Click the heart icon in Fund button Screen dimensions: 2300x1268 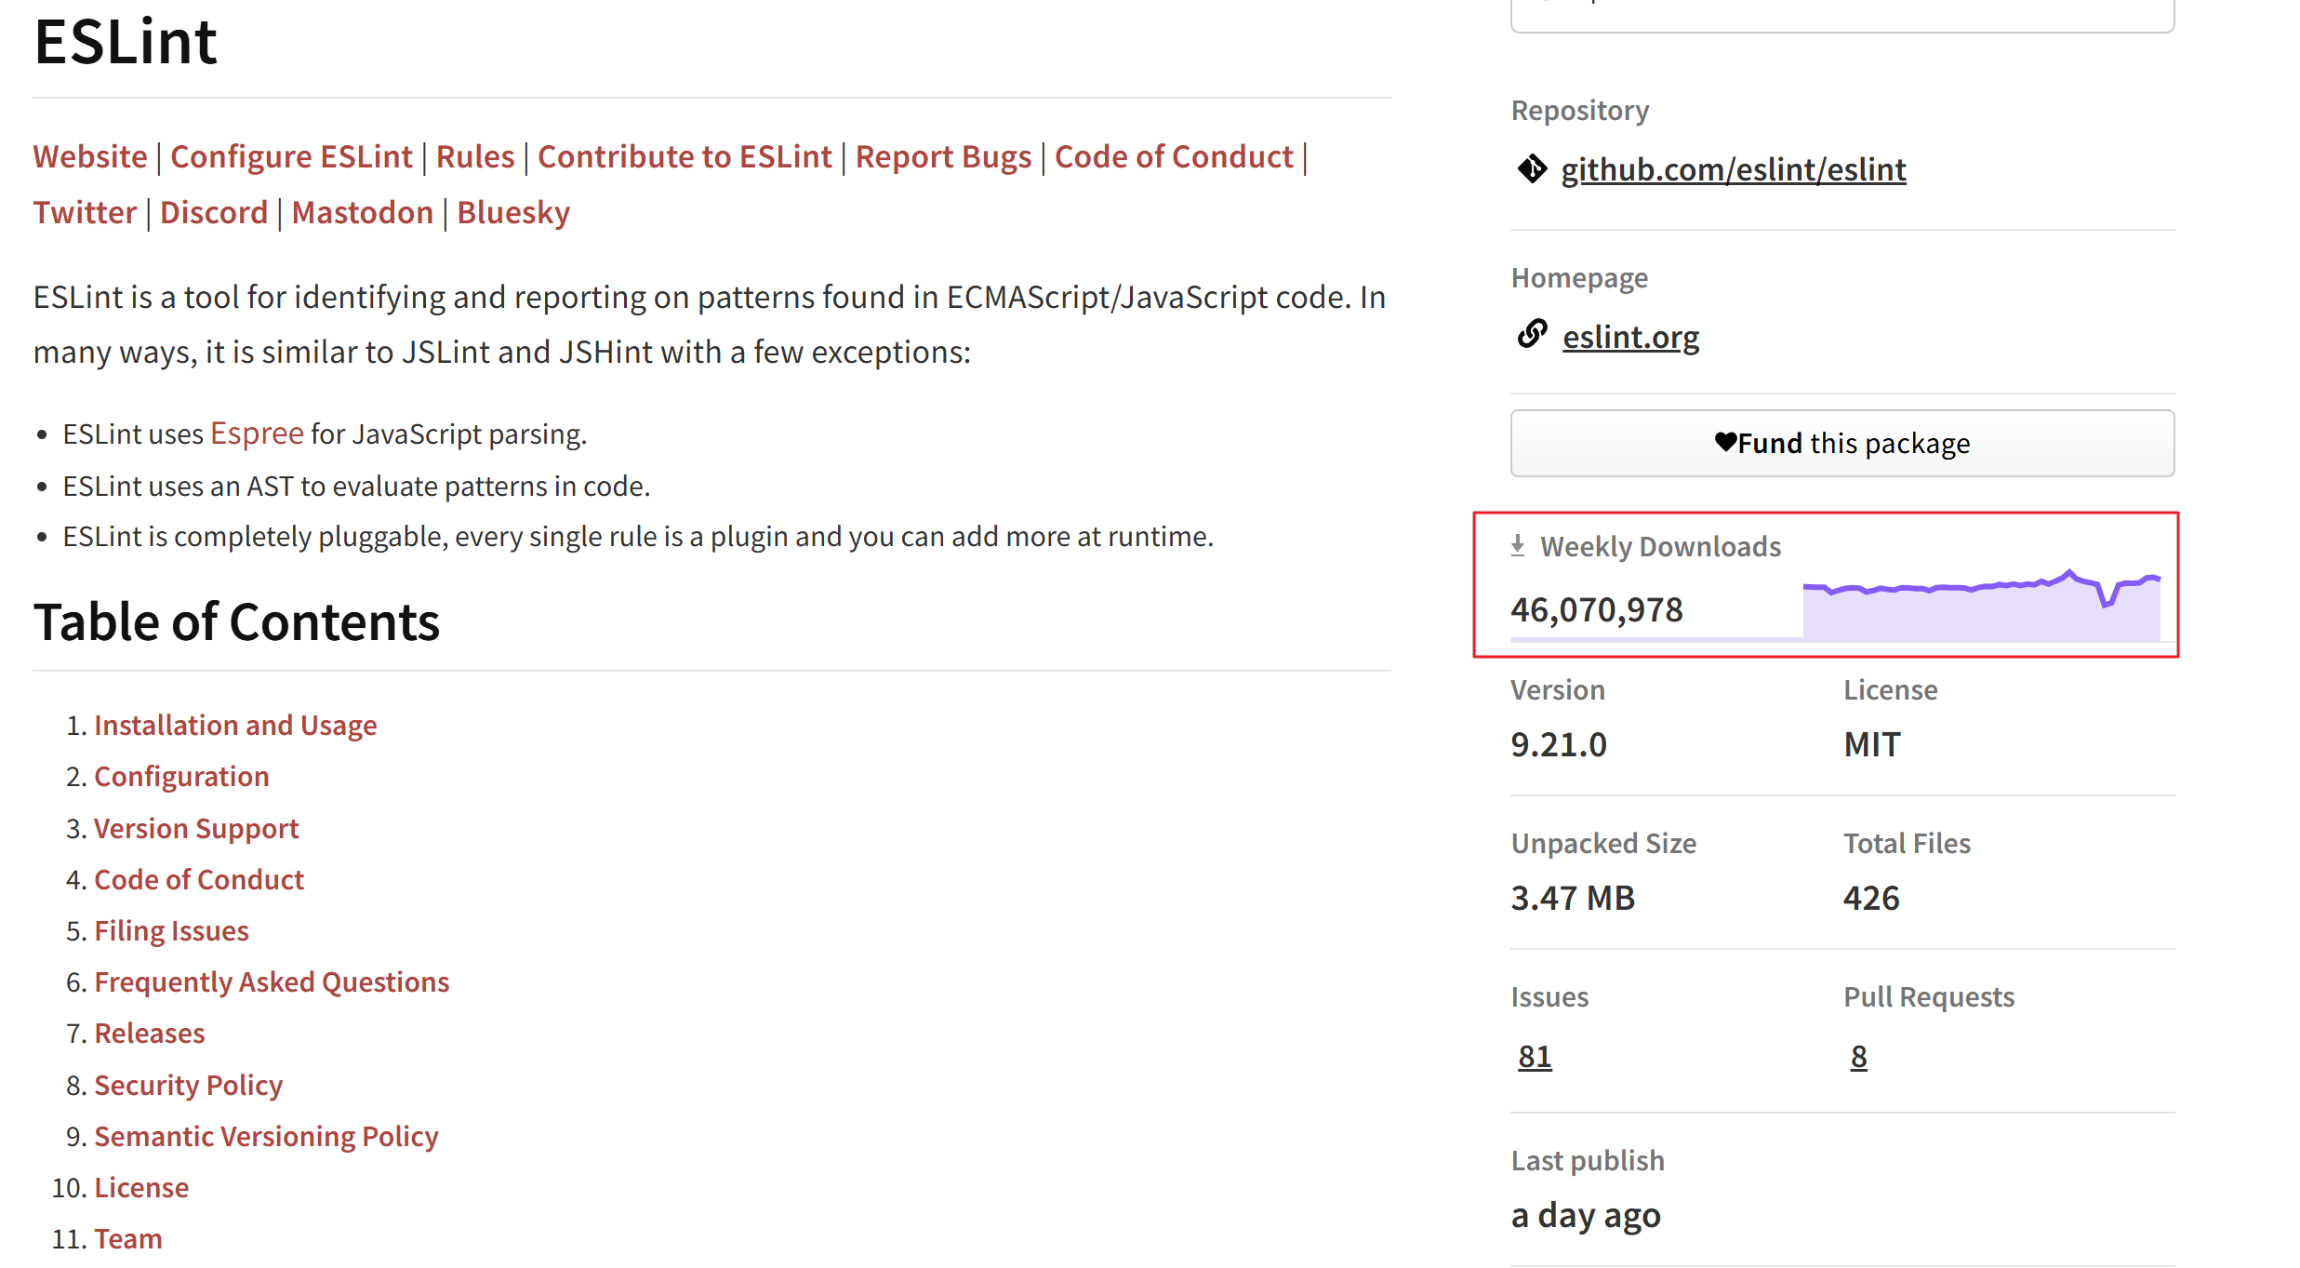pyautogui.click(x=1725, y=442)
